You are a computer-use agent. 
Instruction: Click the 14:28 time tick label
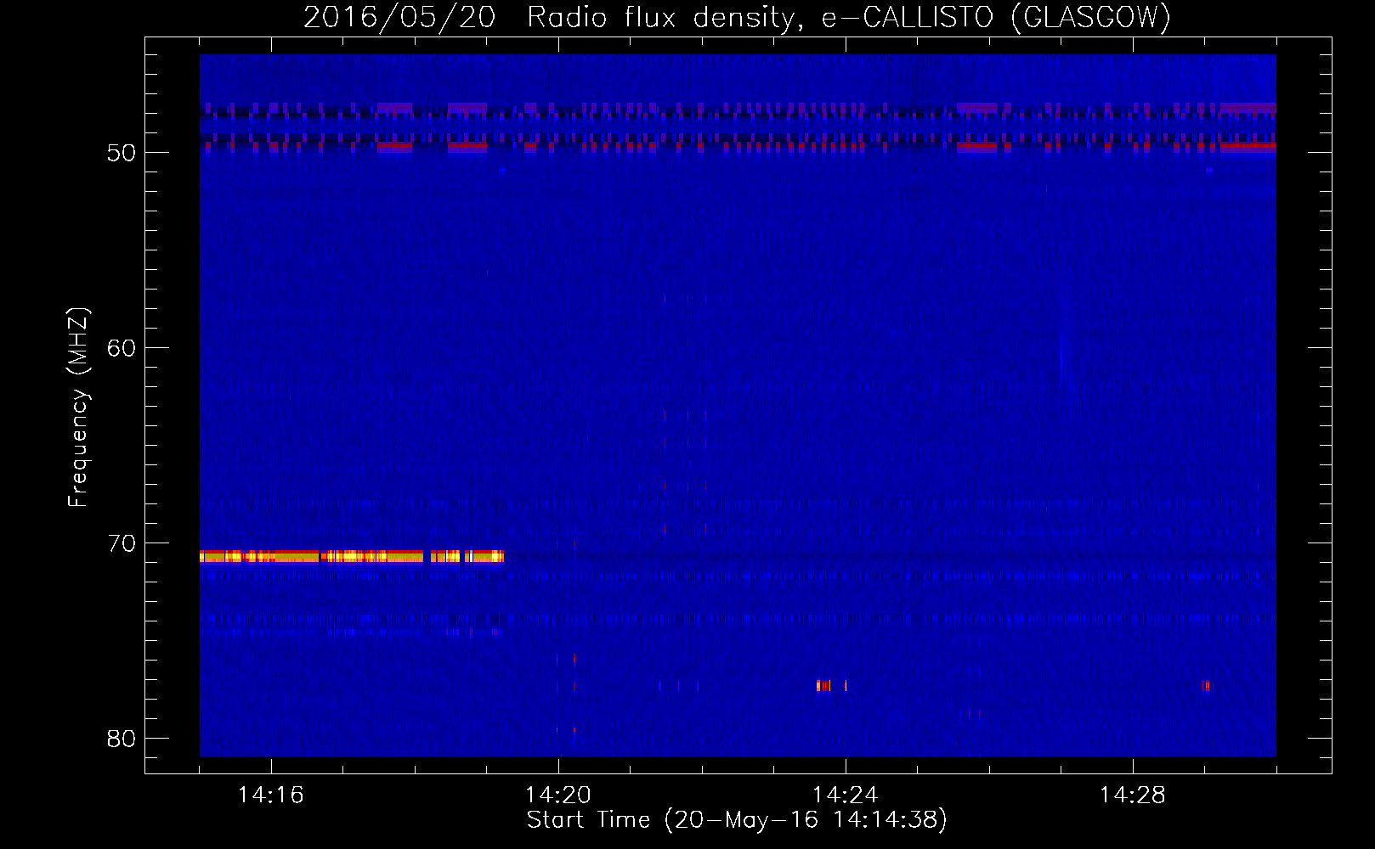(x=1132, y=796)
